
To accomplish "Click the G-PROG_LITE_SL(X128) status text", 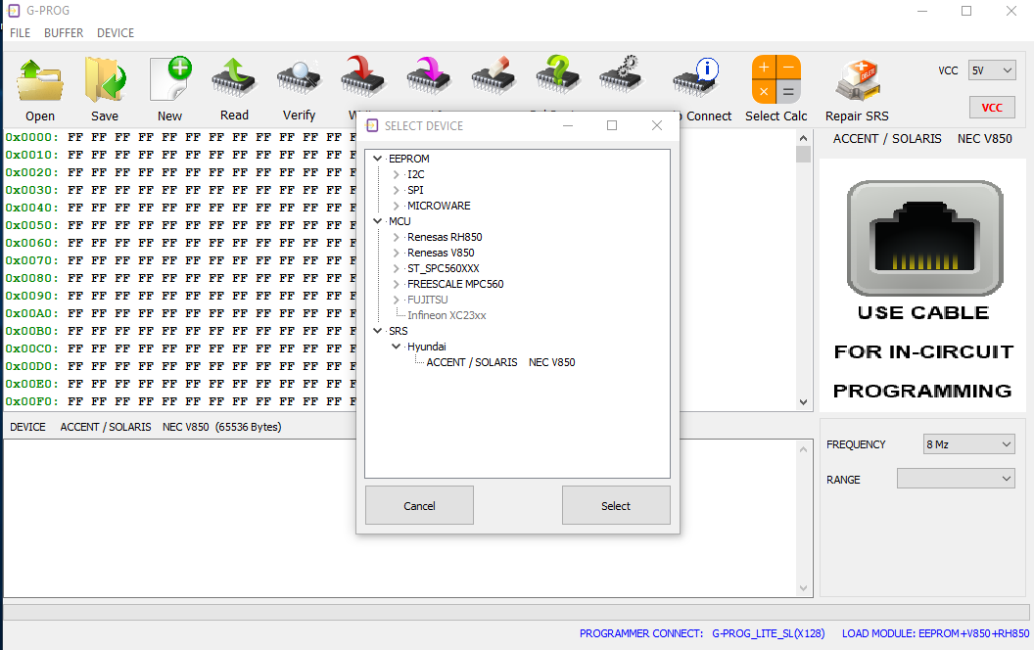I will click(x=769, y=633).
